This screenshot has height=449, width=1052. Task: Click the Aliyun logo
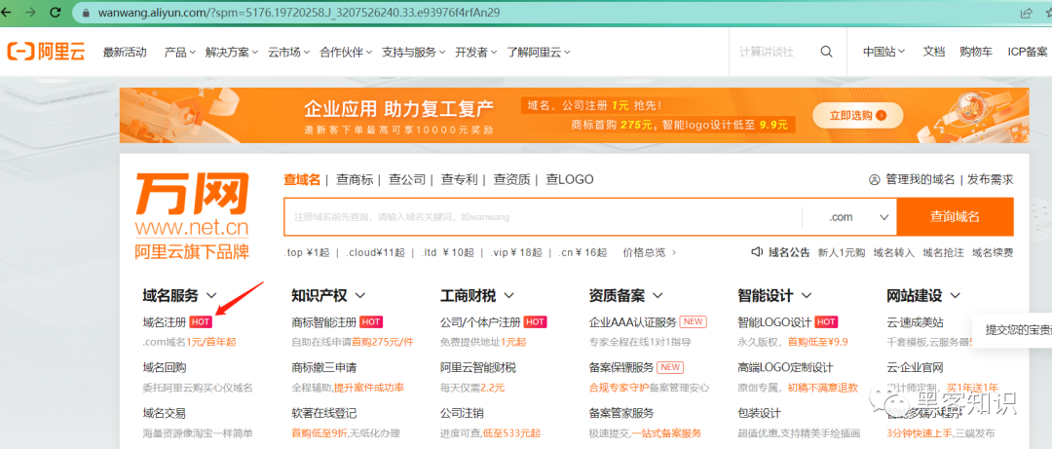[x=47, y=52]
